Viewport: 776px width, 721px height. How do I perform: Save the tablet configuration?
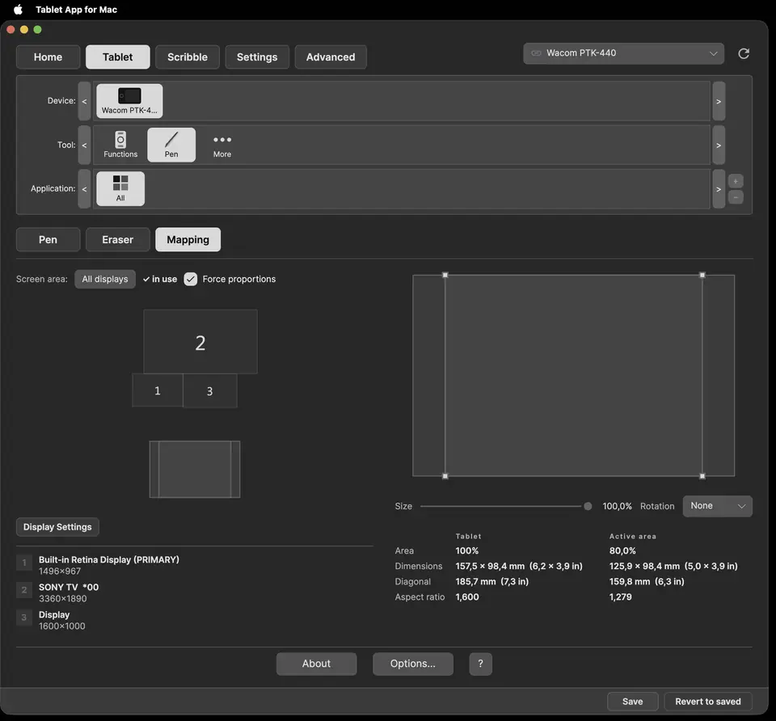(632, 702)
